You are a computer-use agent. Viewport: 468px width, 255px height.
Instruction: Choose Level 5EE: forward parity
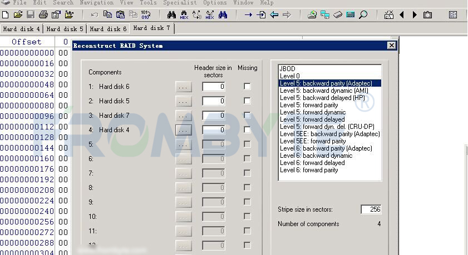pyautogui.click(x=330, y=141)
